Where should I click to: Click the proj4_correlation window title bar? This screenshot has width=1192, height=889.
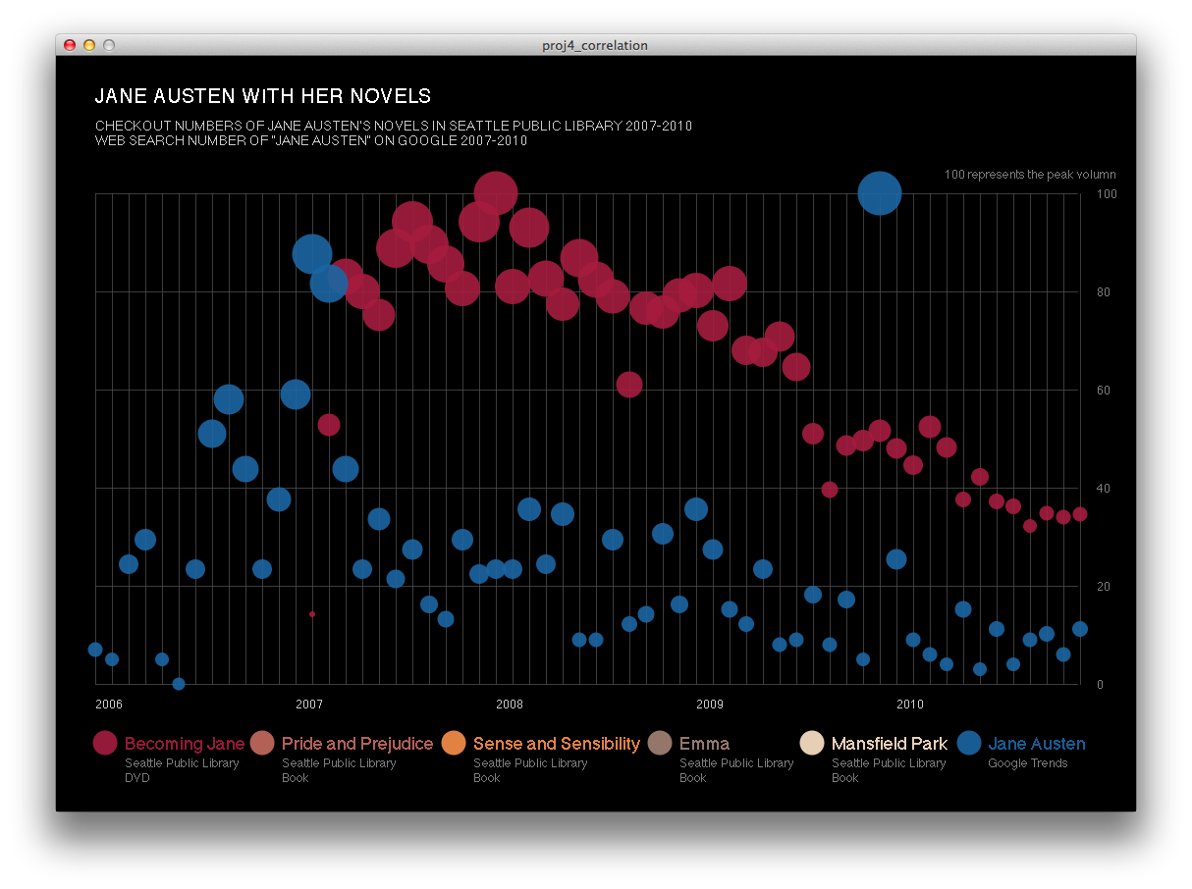595,45
